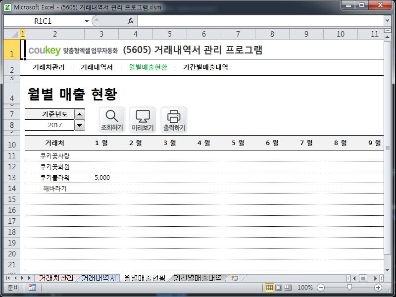Image resolution: width=396 pixels, height=297 pixels.
Task: Select column header 3
Action: coord(101,34)
